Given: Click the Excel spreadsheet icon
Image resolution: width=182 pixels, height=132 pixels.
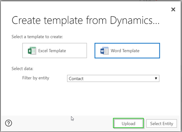Looking at the screenshot, I should point(32,50).
